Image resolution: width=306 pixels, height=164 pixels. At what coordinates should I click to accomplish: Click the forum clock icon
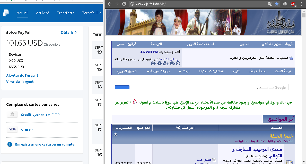click(x=178, y=63)
